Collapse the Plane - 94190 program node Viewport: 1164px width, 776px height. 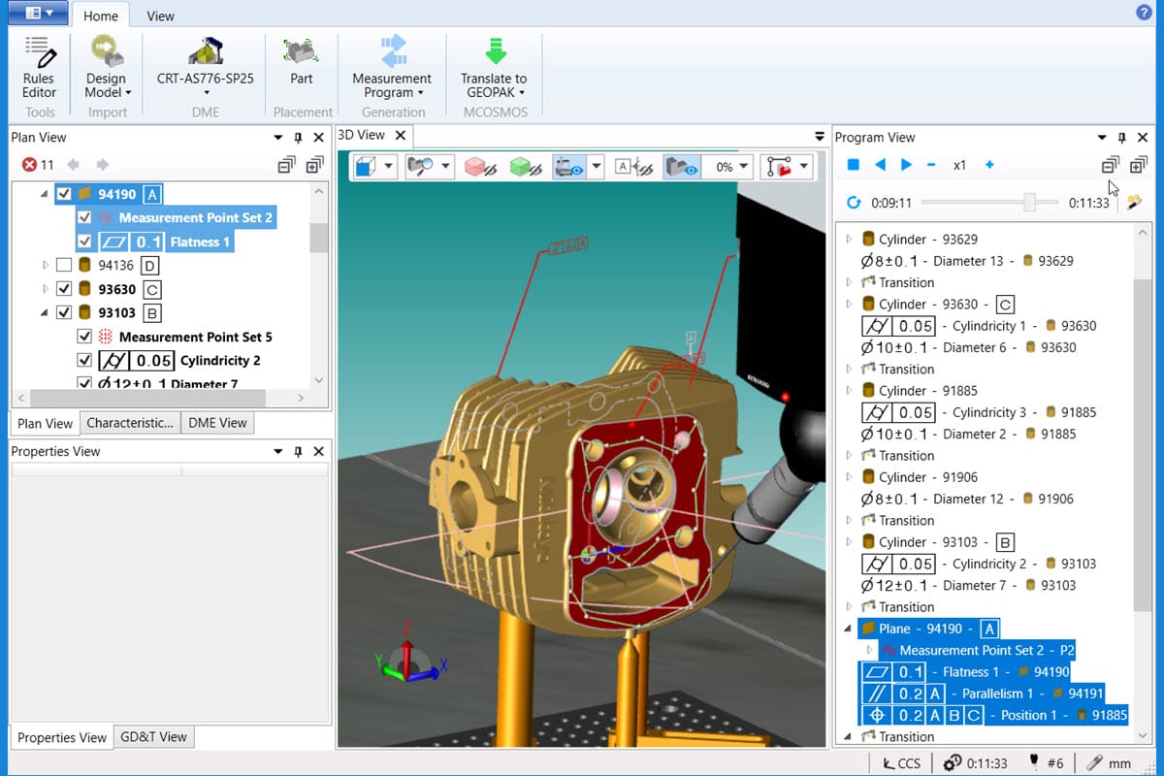point(849,629)
